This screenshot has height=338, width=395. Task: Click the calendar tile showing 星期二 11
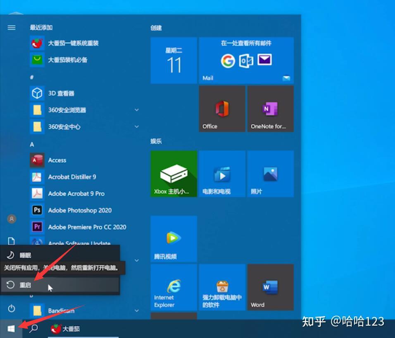pyautogui.click(x=174, y=60)
